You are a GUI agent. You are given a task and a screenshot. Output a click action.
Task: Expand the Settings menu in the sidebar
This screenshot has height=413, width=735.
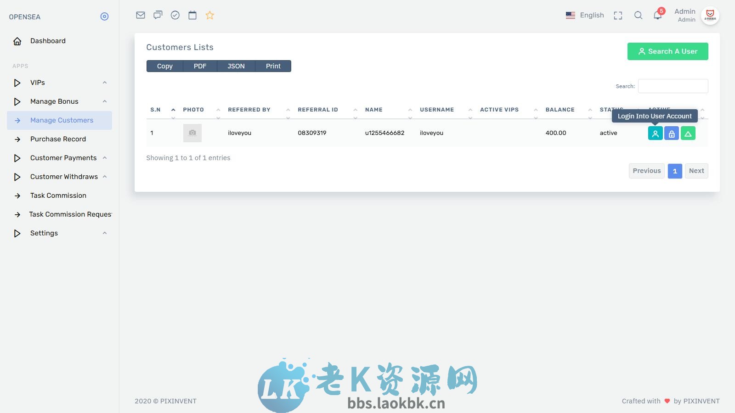tap(44, 233)
